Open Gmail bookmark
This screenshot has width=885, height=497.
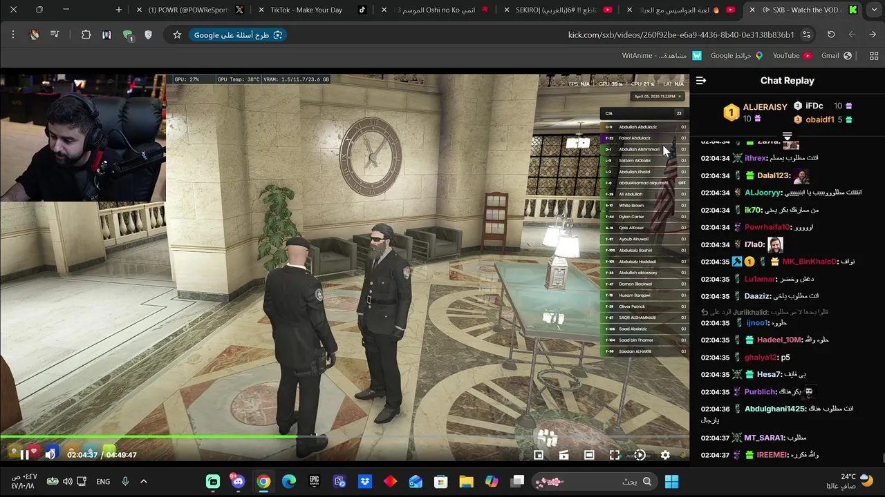837,56
